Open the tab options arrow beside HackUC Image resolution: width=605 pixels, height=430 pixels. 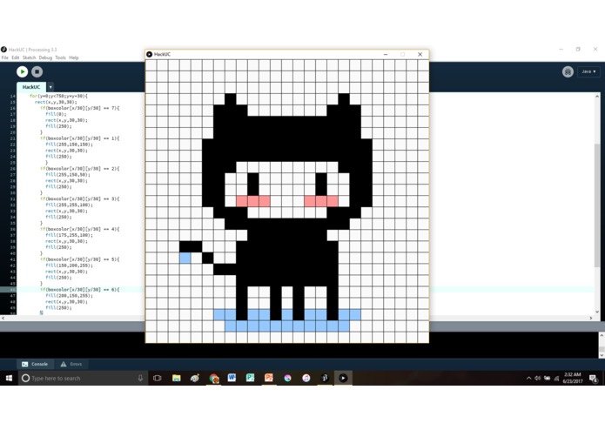pyautogui.click(x=50, y=87)
